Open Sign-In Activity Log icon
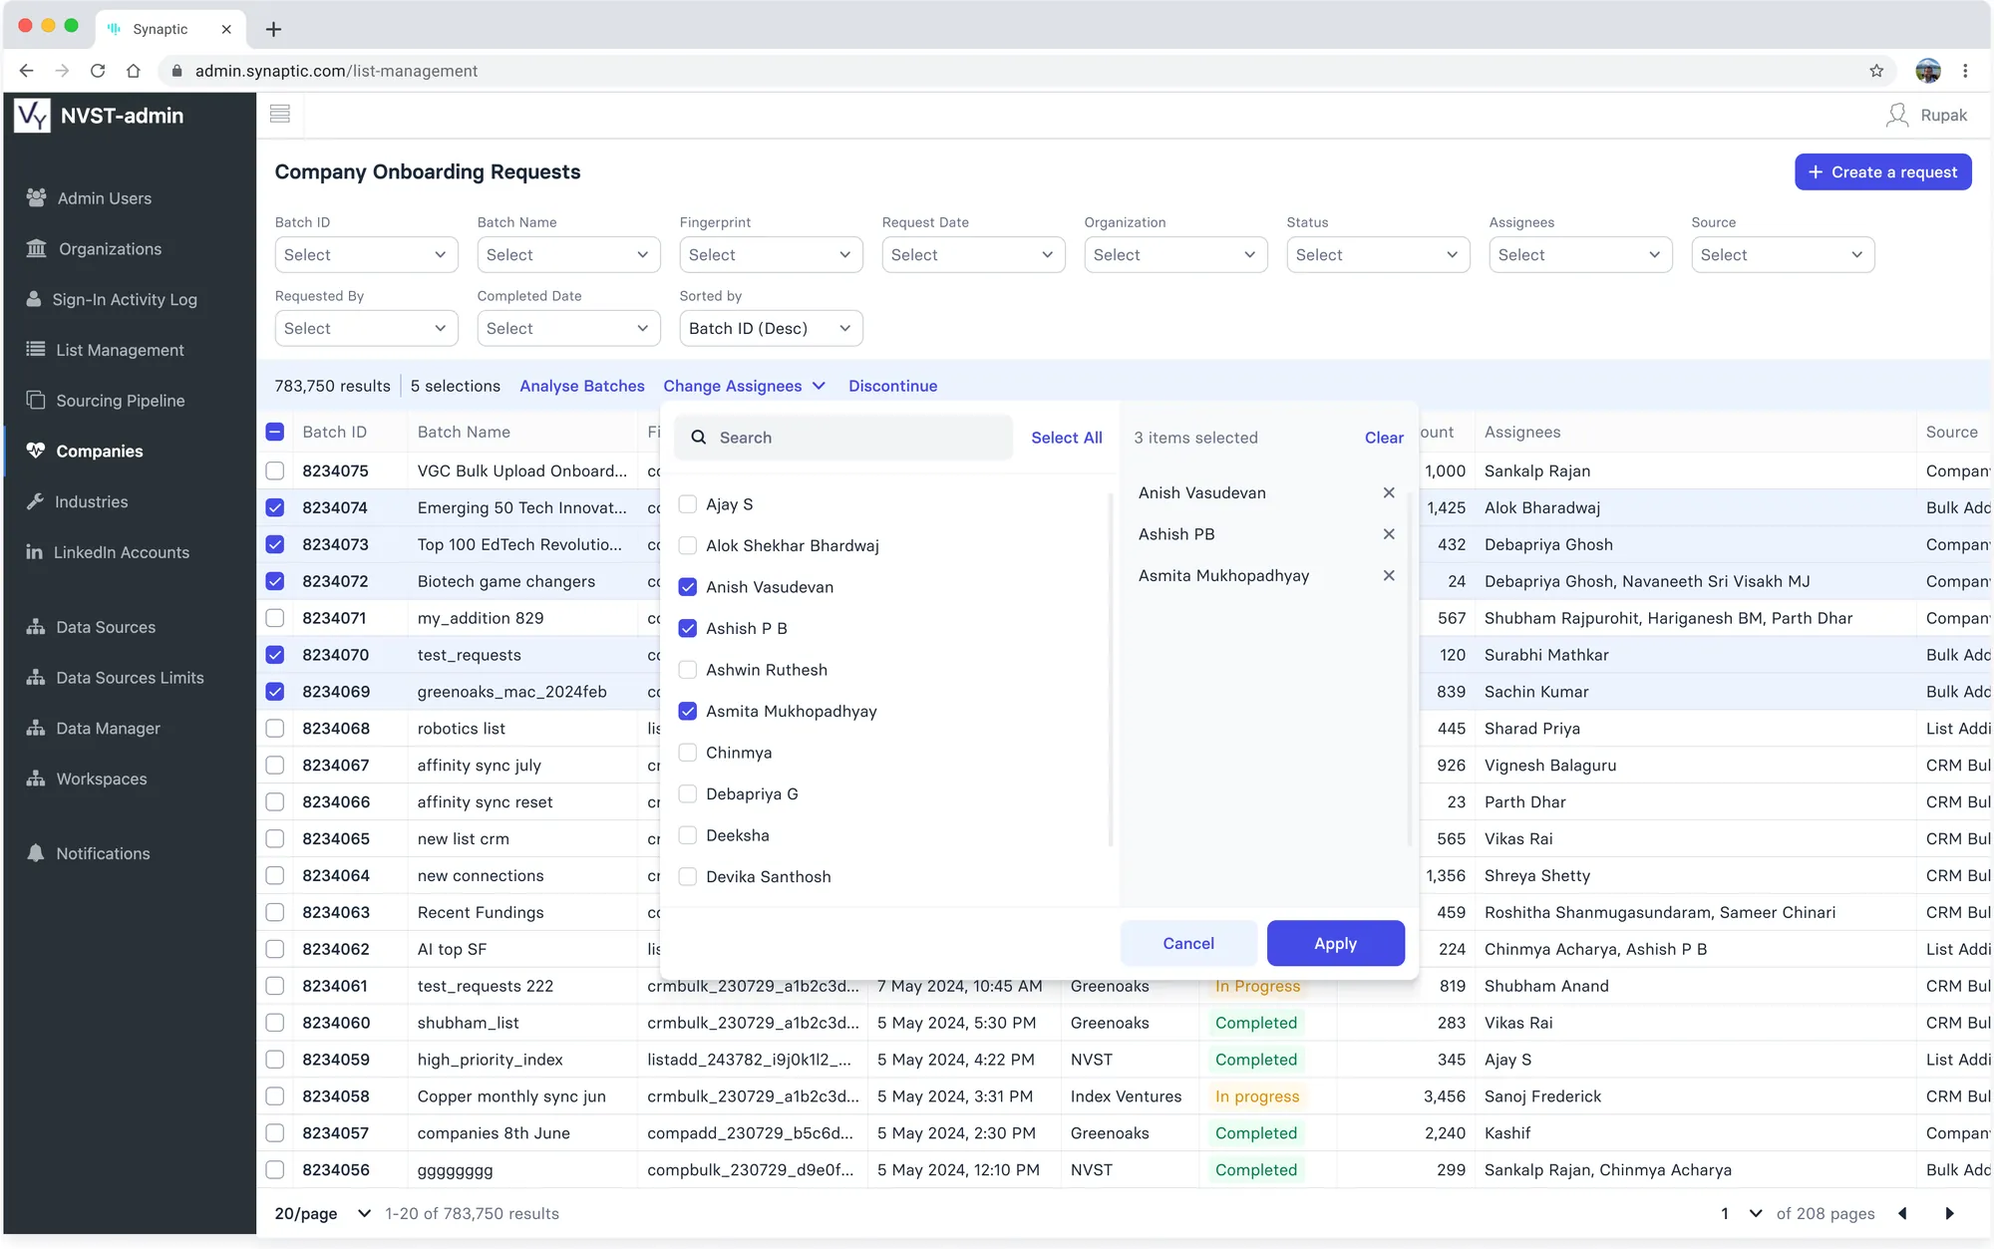Image resolution: width=1994 pixels, height=1249 pixels. click(x=34, y=299)
